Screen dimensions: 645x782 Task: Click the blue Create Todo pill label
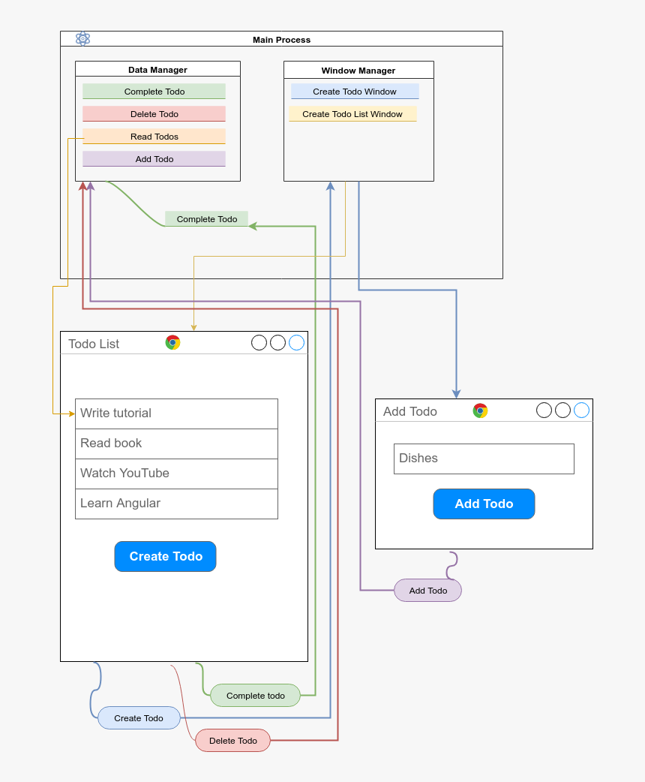139,717
